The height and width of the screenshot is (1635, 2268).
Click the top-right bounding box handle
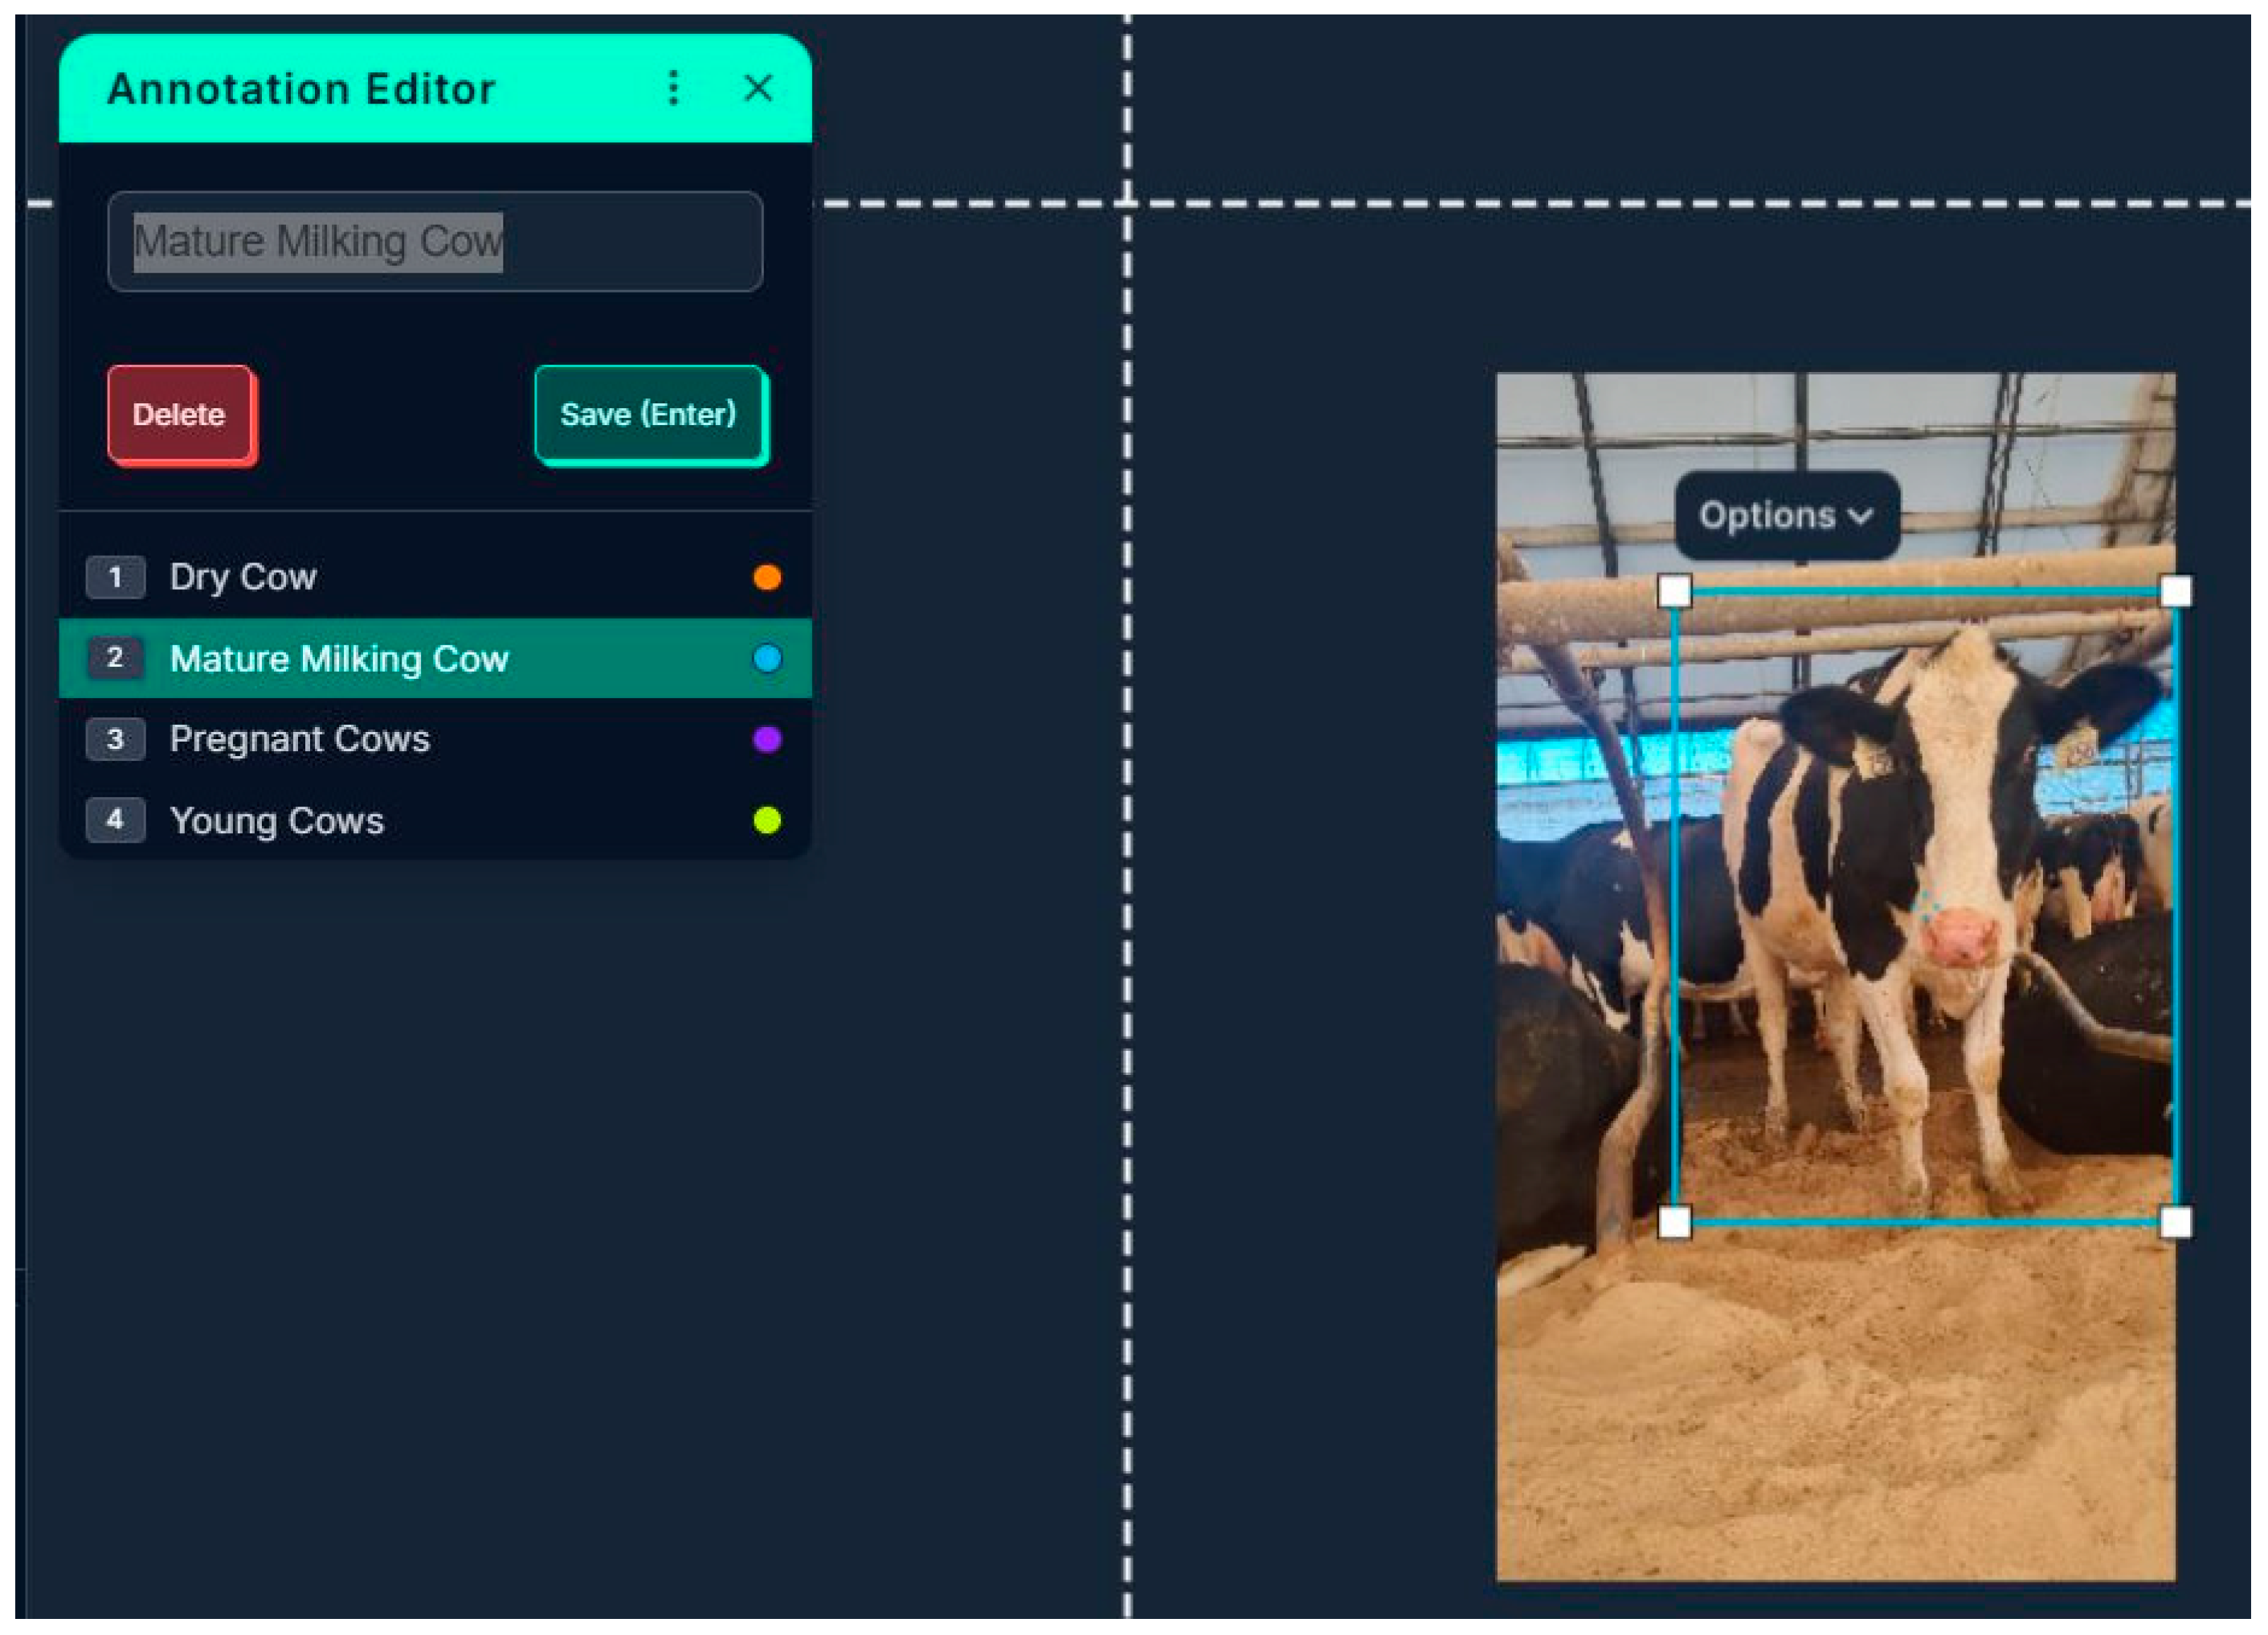click(x=2176, y=591)
